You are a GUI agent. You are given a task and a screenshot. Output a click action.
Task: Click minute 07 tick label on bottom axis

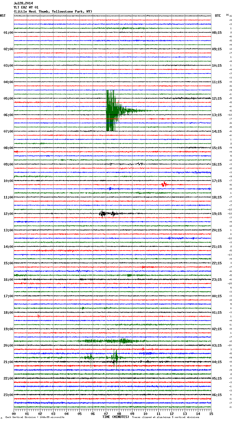[x=106, y=414]
